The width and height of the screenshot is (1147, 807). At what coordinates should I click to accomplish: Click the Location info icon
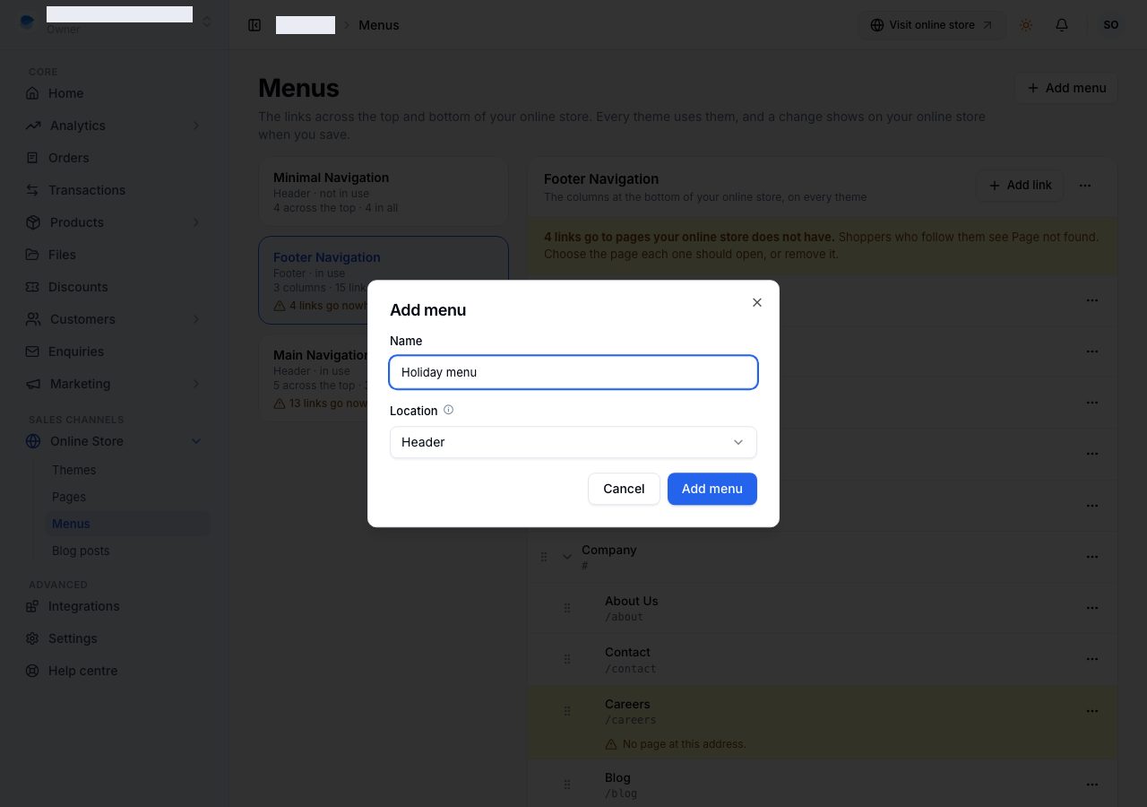(x=449, y=410)
